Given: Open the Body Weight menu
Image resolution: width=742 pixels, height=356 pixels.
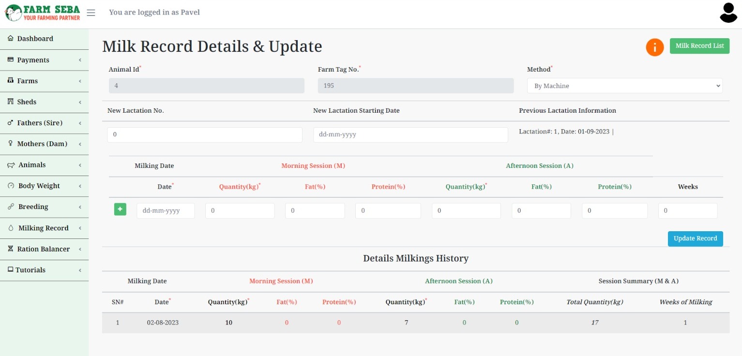Looking at the screenshot, I should click(x=39, y=186).
